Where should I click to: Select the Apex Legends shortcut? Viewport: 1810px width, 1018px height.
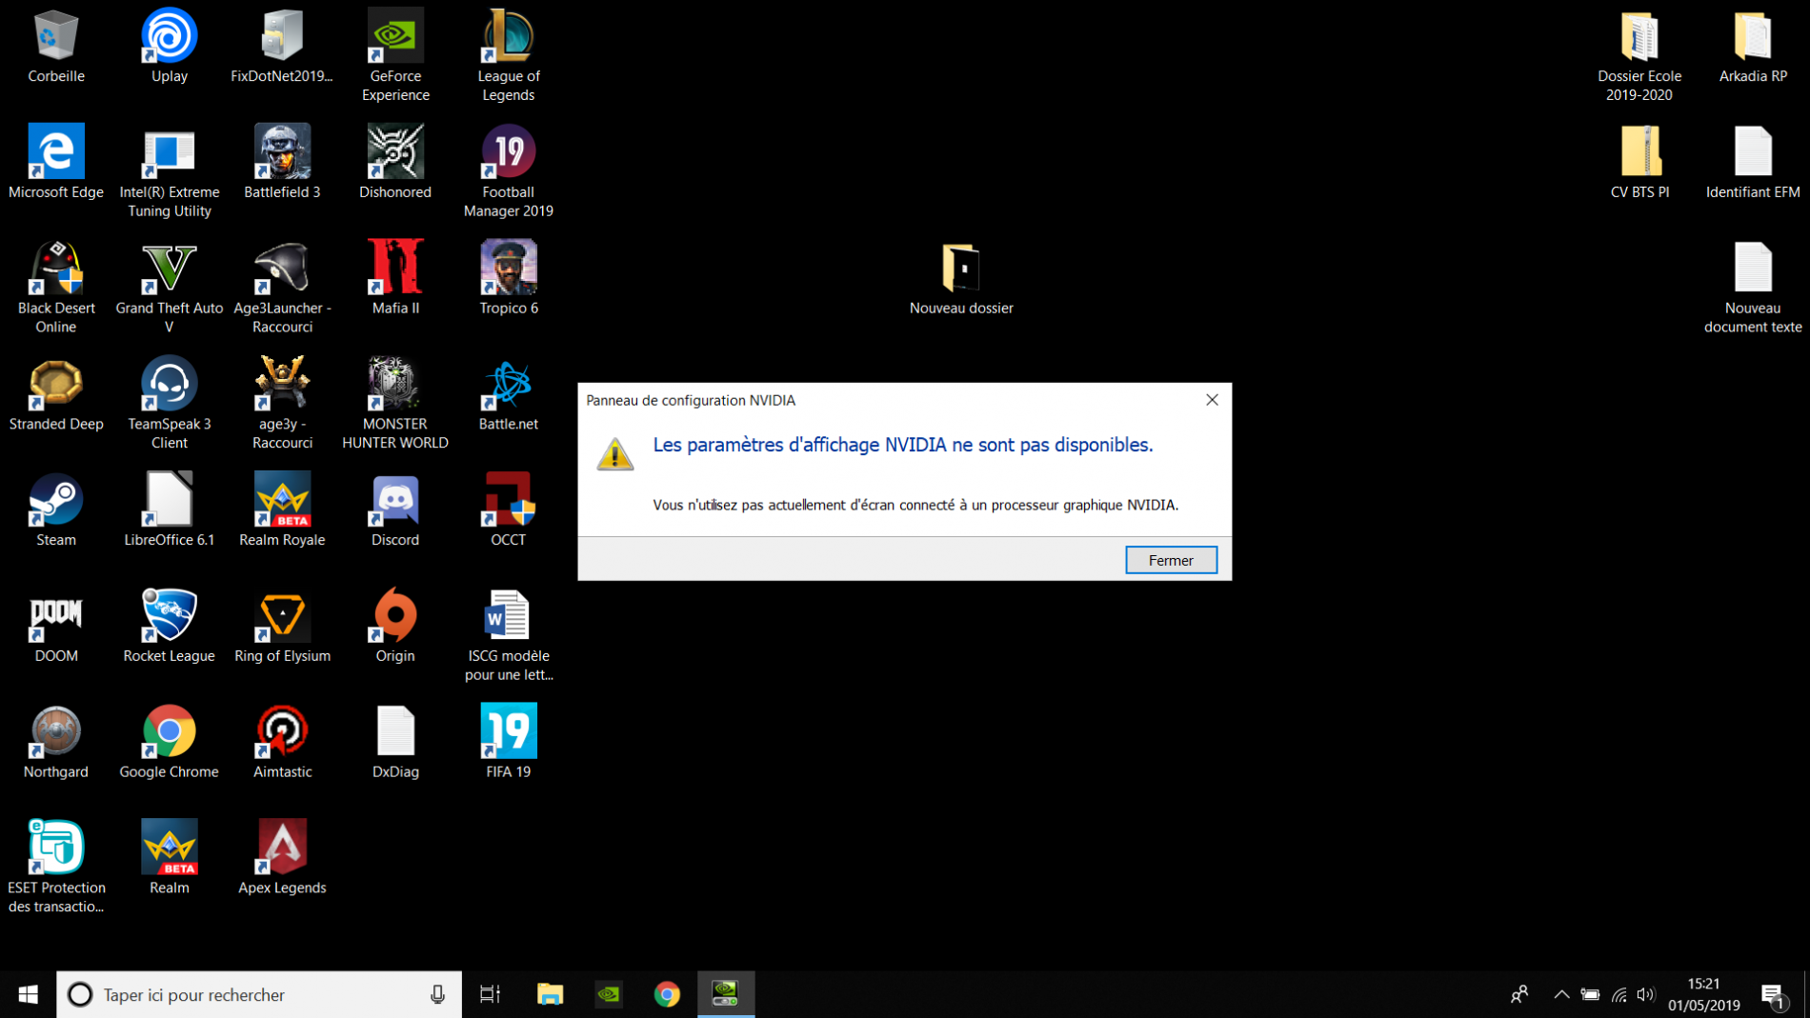(x=282, y=857)
